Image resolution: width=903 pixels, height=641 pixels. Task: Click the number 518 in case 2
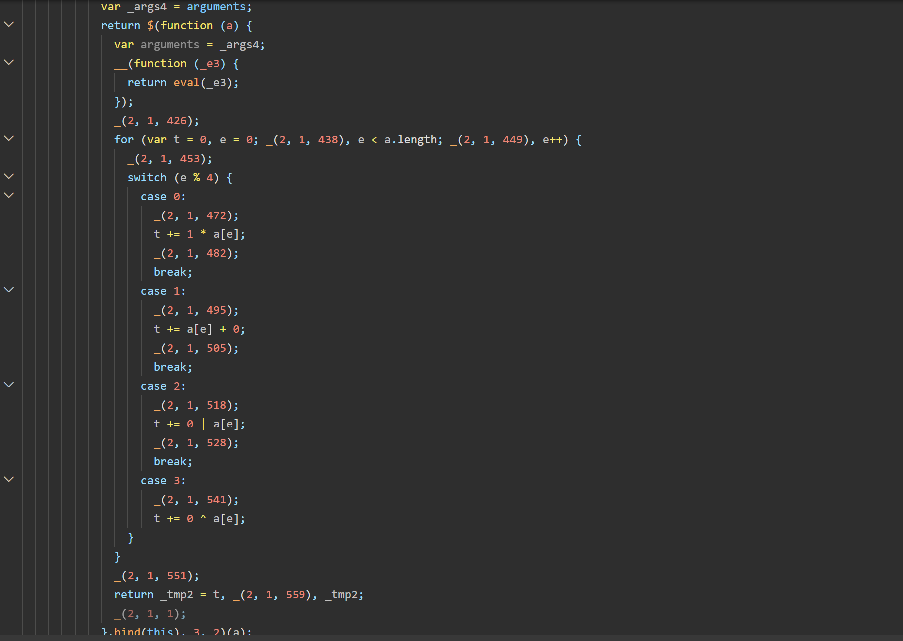(x=216, y=405)
